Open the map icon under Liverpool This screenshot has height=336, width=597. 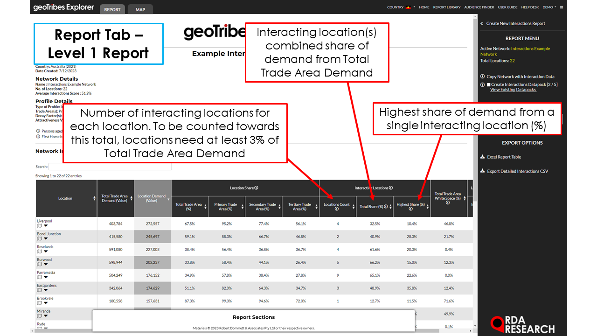pos(39,226)
